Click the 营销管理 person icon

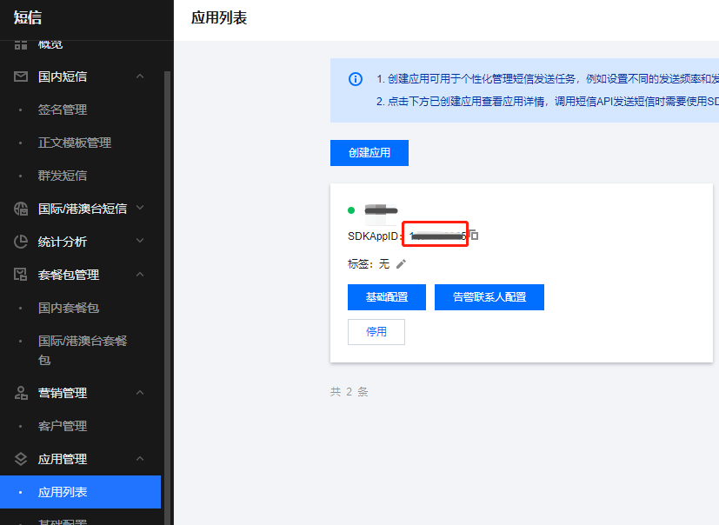22,393
